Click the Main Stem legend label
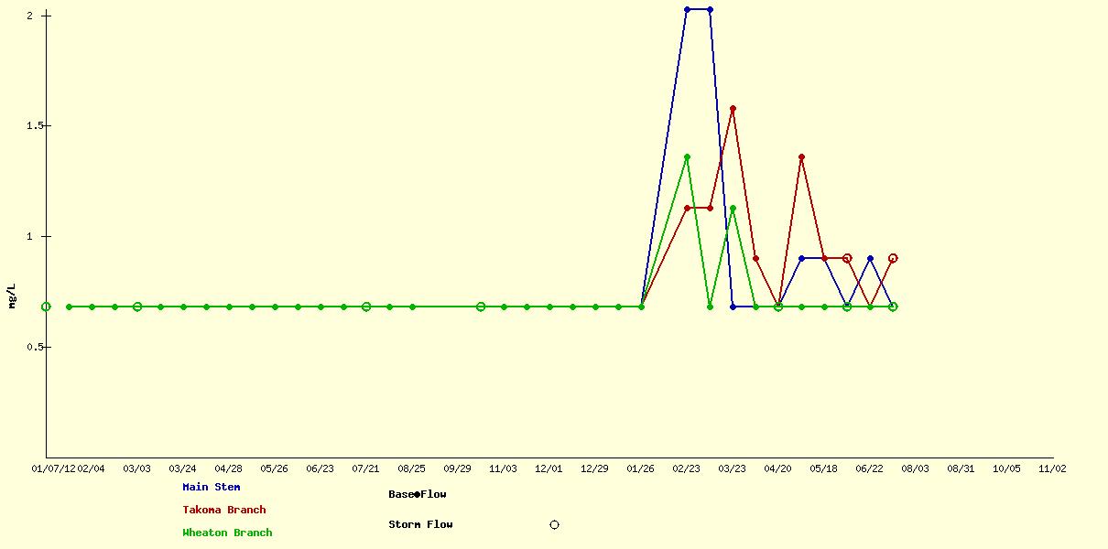The height and width of the screenshot is (549, 1108). [212, 488]
